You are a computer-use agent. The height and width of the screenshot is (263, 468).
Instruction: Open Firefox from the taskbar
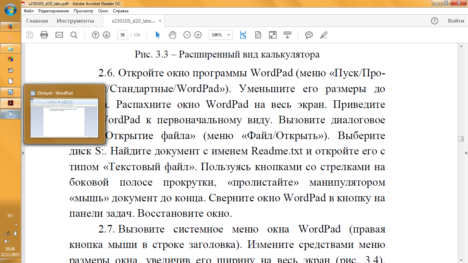(x=11, y=26)
